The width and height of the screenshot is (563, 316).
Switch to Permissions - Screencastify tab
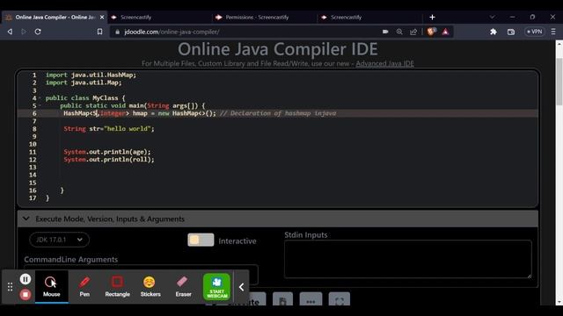264,18
